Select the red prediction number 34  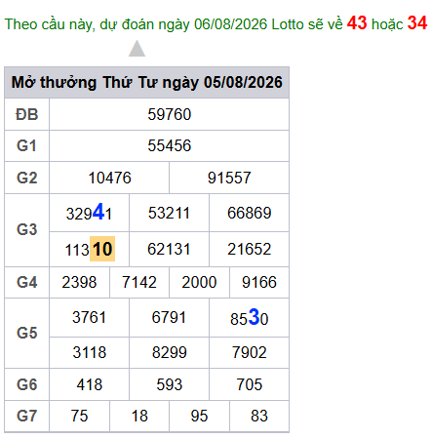pos(417,23)
